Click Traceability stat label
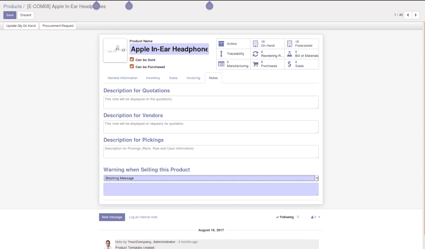Screen dimensions: 425x249 235,54
